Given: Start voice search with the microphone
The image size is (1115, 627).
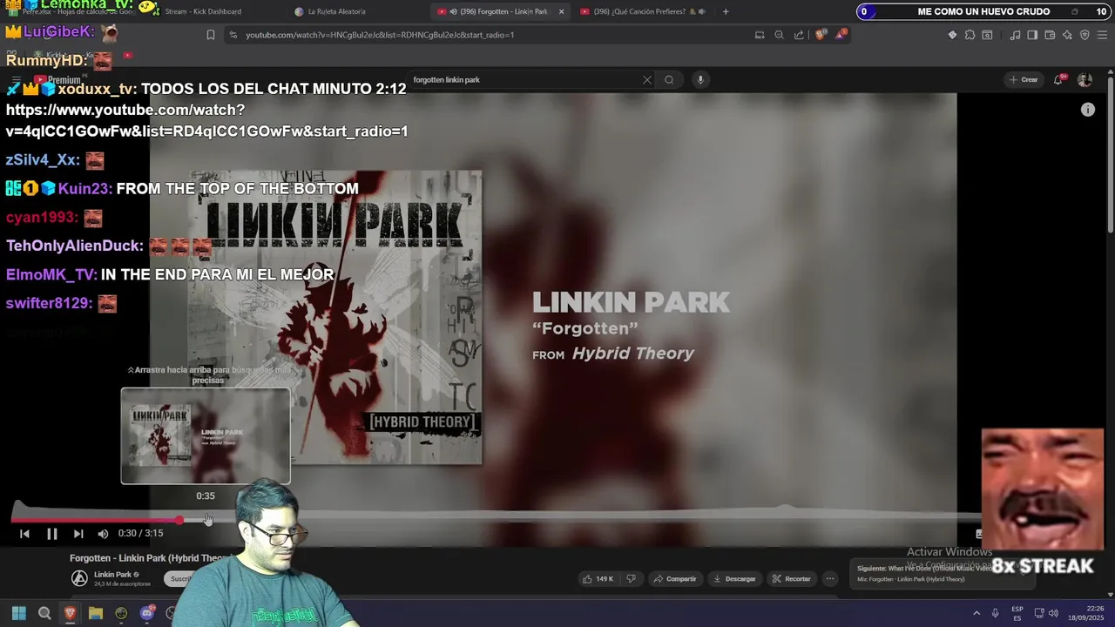Looking at the screenshot, I should [699, 80].
